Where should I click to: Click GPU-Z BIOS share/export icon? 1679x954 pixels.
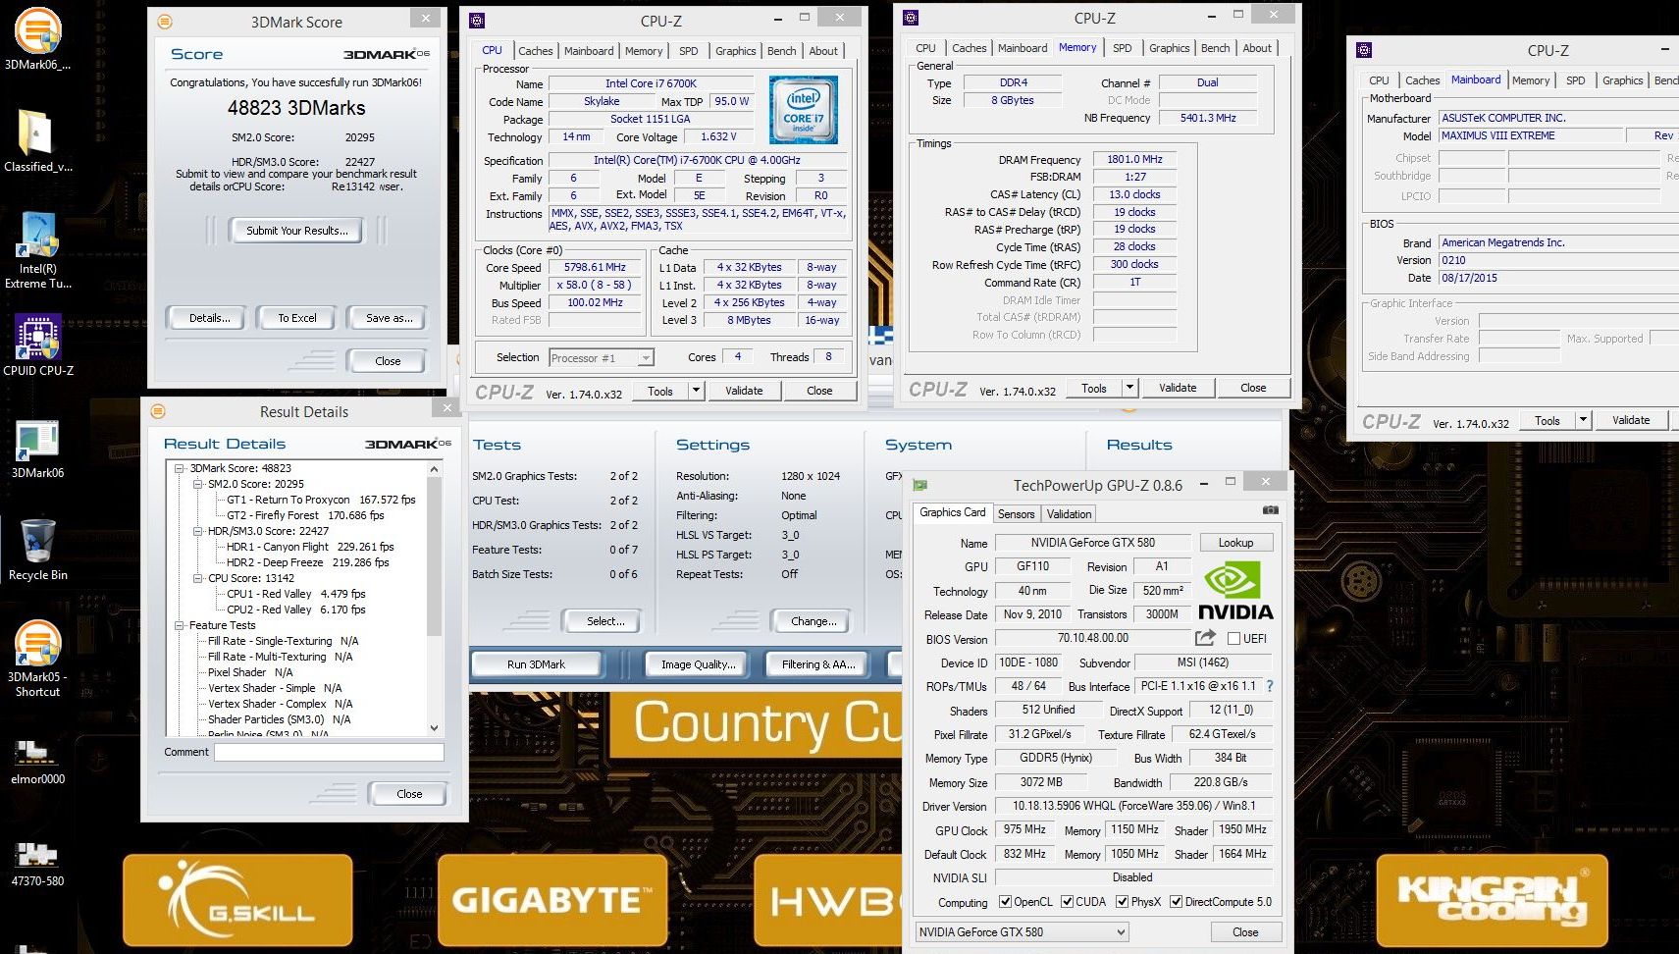1205,638
